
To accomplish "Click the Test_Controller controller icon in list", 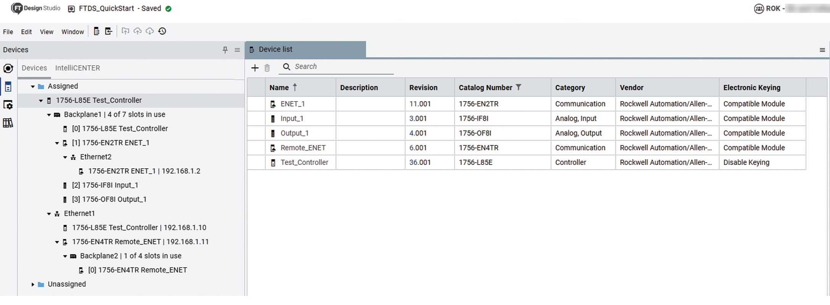I will click(x=273, y=163).
